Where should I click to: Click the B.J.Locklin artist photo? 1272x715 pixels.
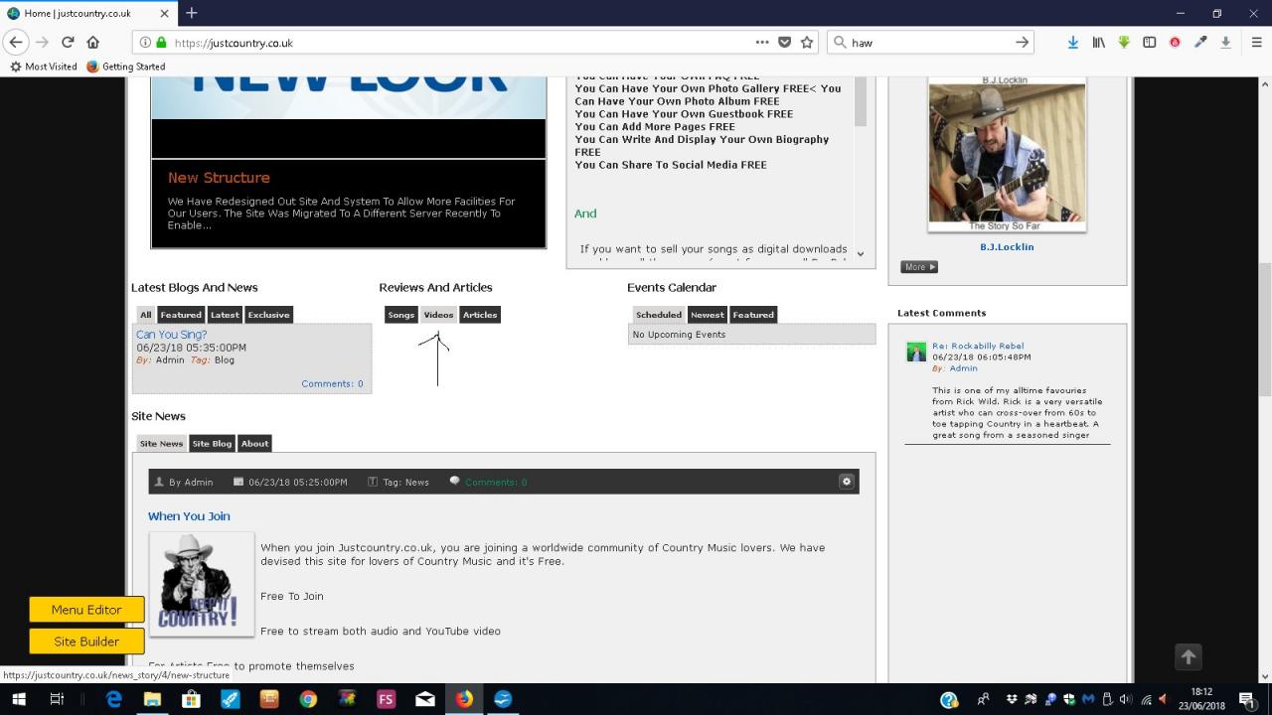click(x=1007, y=153)
